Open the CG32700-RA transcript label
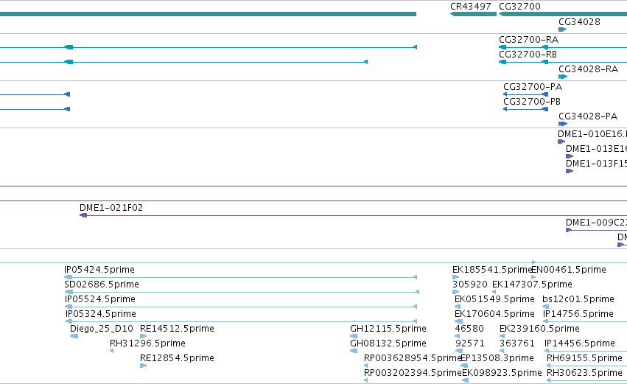This screenshot has height=384, width=627. pos(528,40)
